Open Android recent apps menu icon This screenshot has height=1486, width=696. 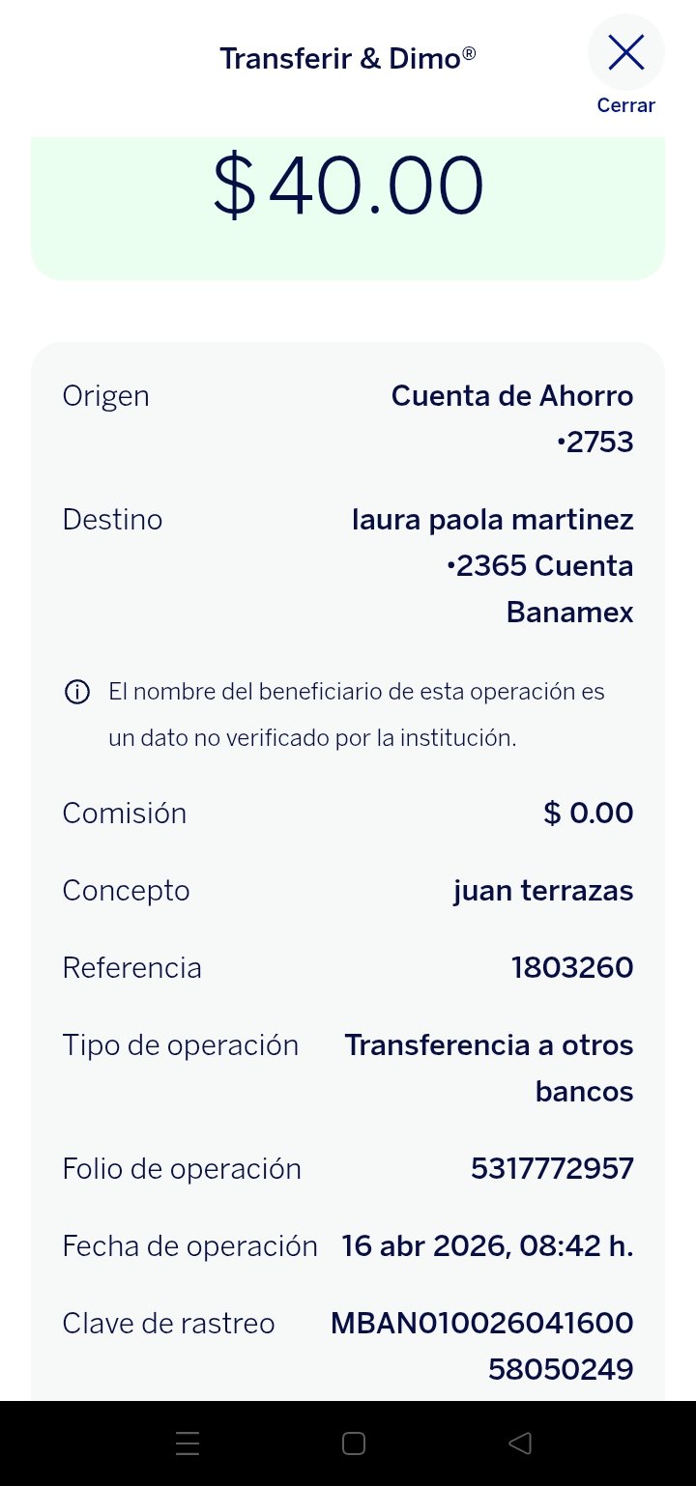pyautogui.click(x=188, y=1443)
